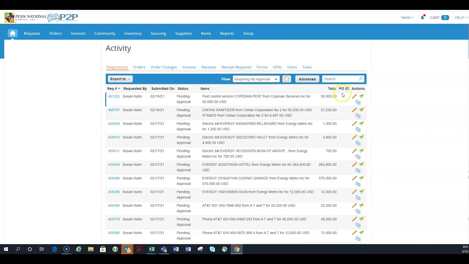The height and width of the screenshot is (264, 469).
Task: Open the Setup menu
Action: point(248,33)
